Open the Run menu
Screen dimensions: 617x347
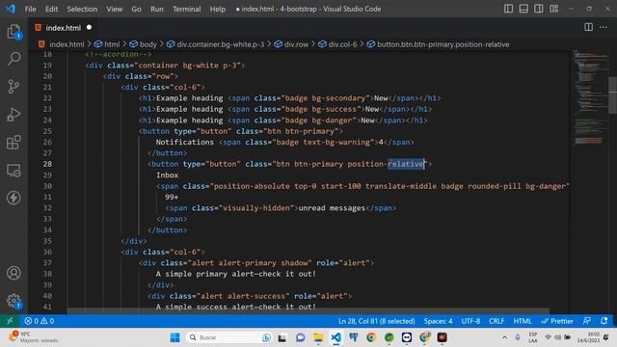(156, 9)
